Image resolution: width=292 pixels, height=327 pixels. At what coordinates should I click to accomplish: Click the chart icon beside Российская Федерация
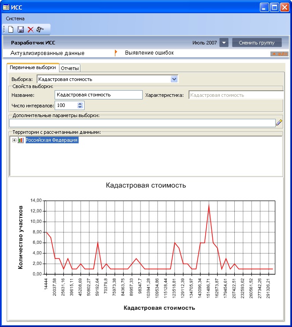[x=21, y=140]
